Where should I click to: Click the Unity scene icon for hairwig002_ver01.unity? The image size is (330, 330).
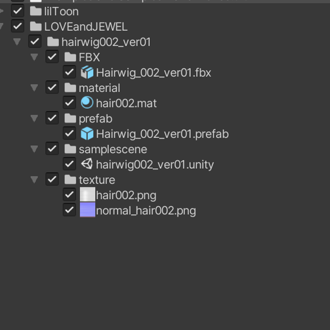pyautogui.click(x=87, y=164)
